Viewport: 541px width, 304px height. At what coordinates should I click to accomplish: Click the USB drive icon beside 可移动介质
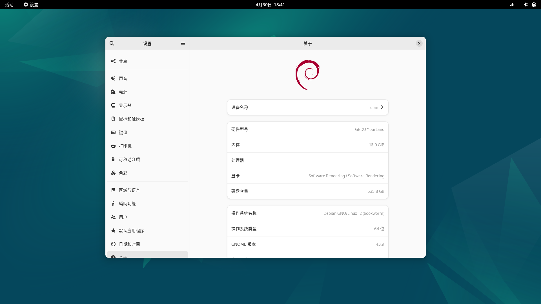click(113, 159)
